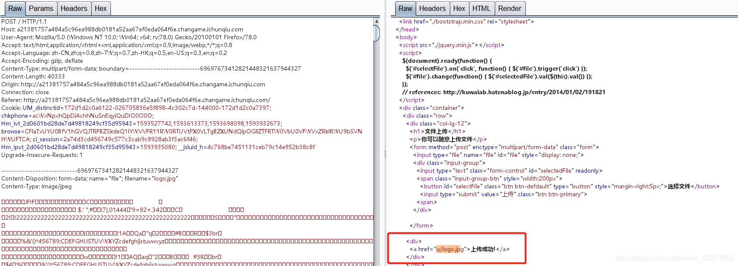
Task: Click the '#selectFile' click handler line
Action: (497, 68)
